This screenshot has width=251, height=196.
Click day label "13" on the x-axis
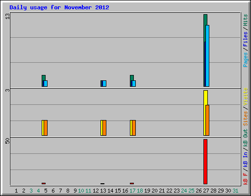tap(103, 191)
